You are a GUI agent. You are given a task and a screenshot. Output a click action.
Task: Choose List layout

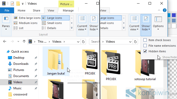[18, 28]
